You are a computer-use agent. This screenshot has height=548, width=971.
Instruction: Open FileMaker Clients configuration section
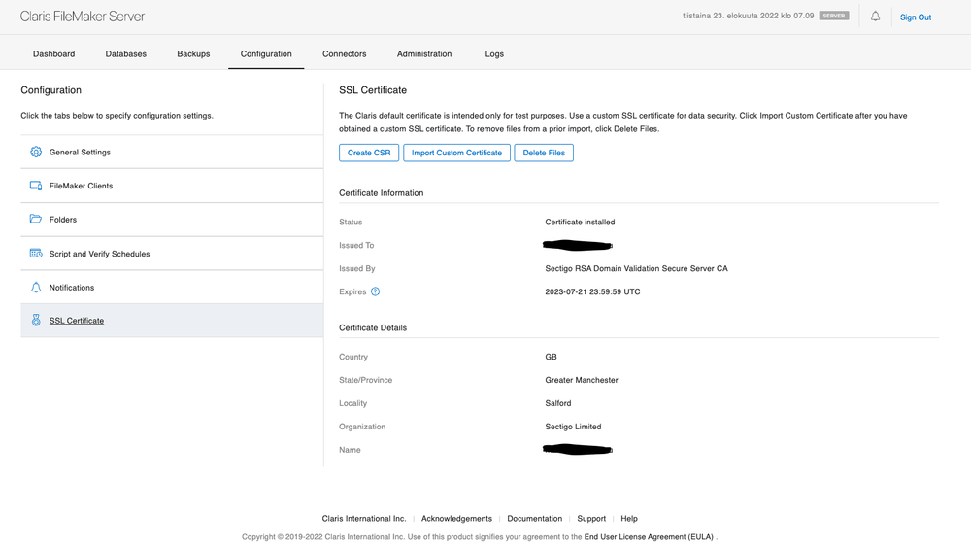pos(172,186)
